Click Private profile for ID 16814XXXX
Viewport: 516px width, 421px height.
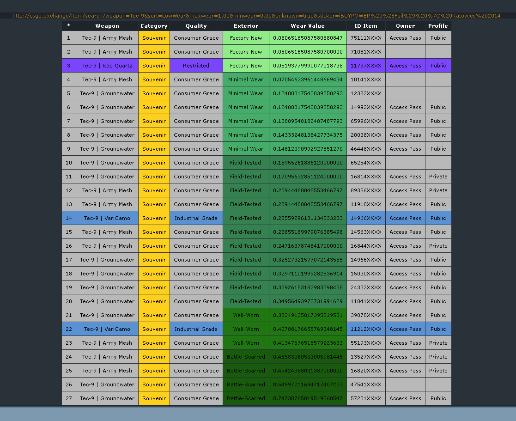click(438, 177)
